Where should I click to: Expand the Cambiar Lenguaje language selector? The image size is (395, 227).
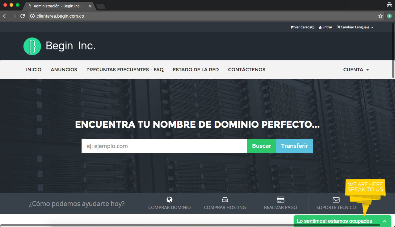pyautogui.click(x=355, y=27)
